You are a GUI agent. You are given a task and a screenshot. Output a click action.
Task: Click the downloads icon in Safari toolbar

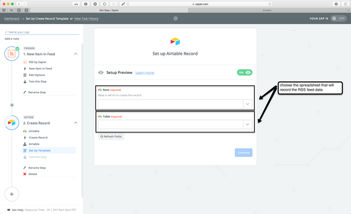(x=336, y=4)
